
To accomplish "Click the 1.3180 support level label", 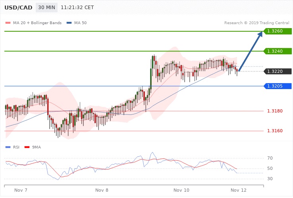I will coord(275,111).
